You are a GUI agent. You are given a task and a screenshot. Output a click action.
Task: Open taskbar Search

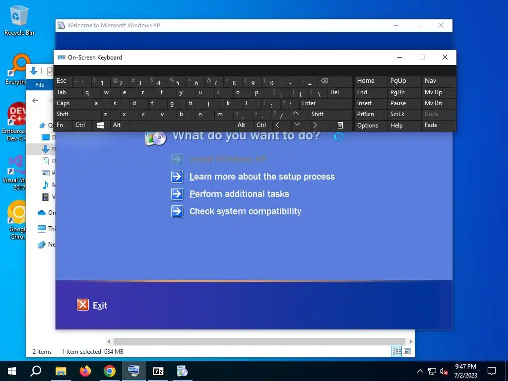pos(36,371)
